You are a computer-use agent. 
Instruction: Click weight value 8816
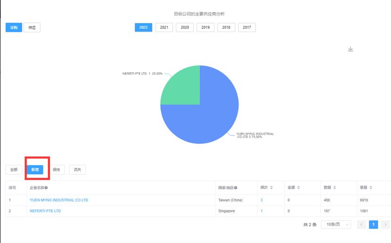pos(364,200)
